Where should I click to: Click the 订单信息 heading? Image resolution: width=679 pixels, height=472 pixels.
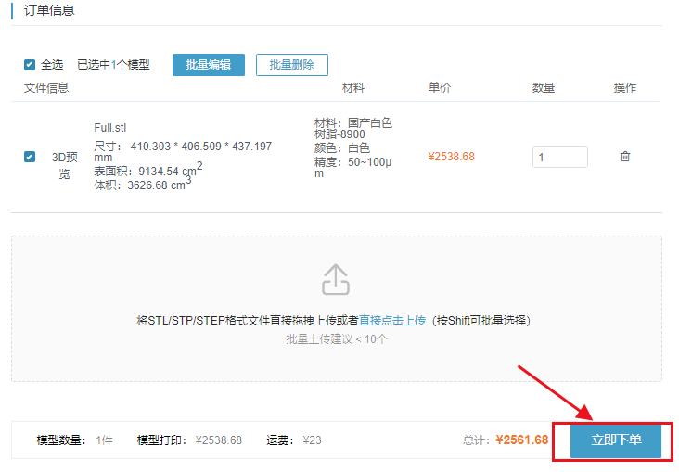pyautogui.click(x=49, y=10)
